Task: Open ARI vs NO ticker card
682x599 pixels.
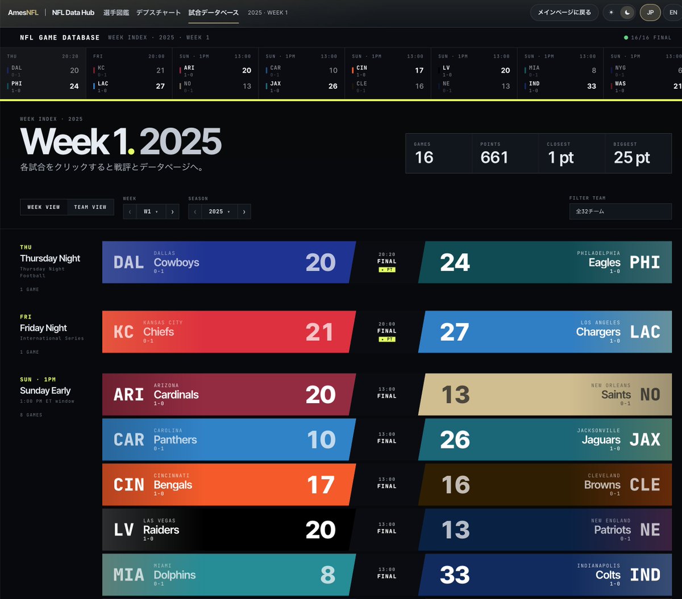Action: [x=215, y=73]
